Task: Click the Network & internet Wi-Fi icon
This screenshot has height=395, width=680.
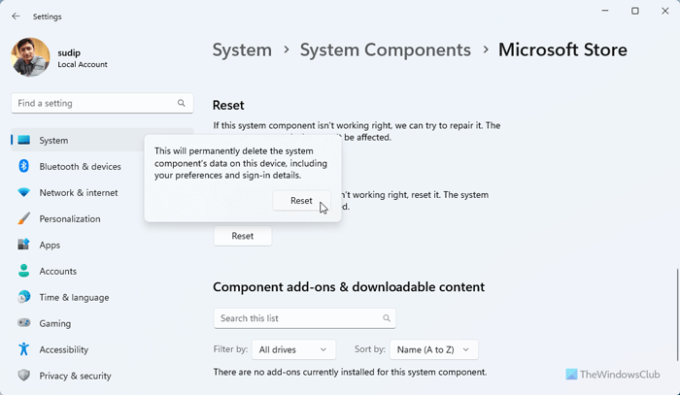Action: click(24, 193)
